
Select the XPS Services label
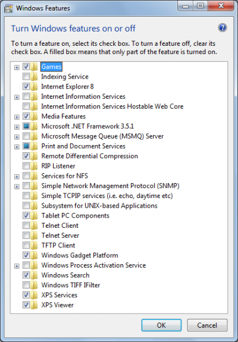tap(59, 295)
